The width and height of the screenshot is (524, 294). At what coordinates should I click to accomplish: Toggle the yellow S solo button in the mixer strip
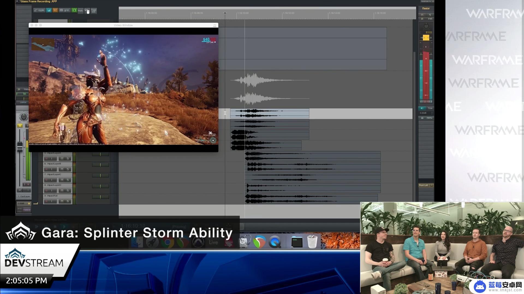pos(20,125)
